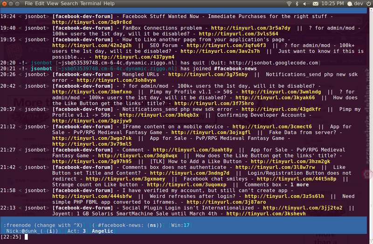Open link tinyurl.com/3kshevh
Screen dimensions: 373x244
tap(266, 214)
